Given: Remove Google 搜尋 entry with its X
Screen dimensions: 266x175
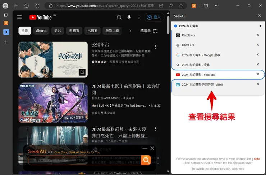Looking at the screenshot, I should click(x=258, y=54).
